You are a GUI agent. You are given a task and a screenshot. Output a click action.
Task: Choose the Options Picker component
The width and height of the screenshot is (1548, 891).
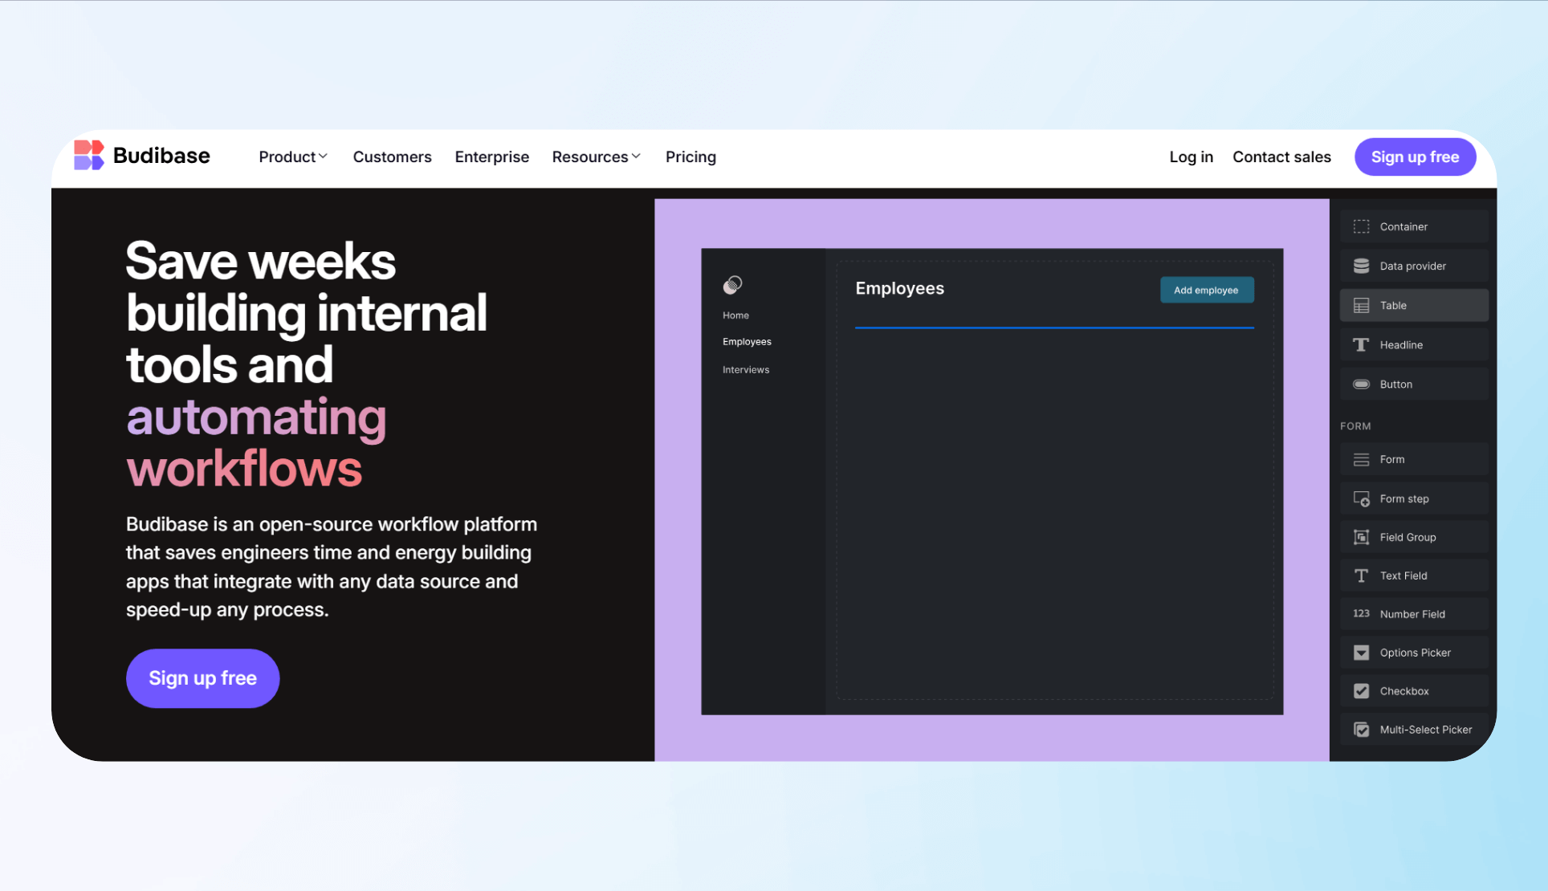(x=1413, y=653)
